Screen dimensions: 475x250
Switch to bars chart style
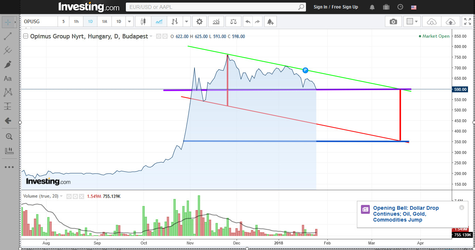click(x=175, y=22)
